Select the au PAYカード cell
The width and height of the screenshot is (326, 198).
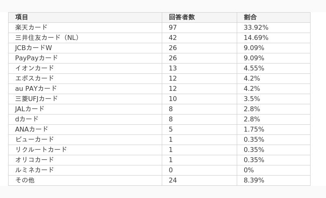pyautogui.click(x=85, y=88)
